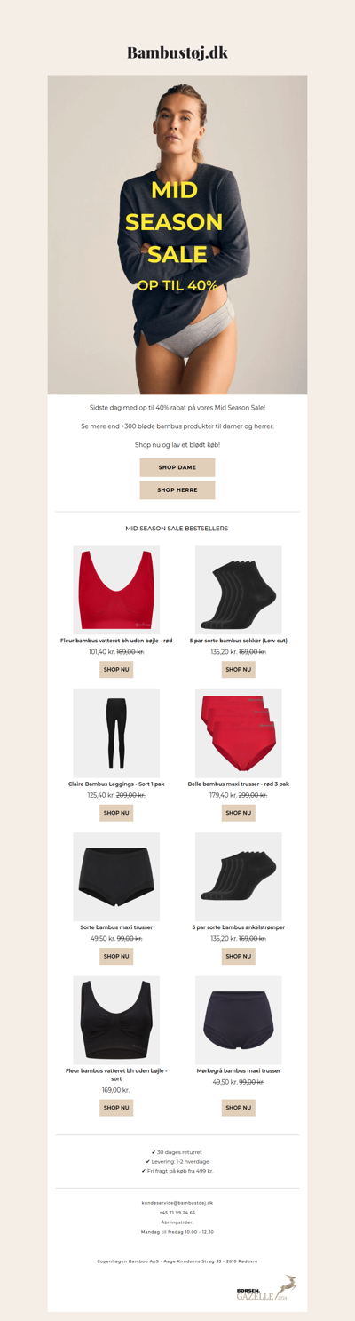Open the Claire Bambus Leggings image

(x=116, y=733)
